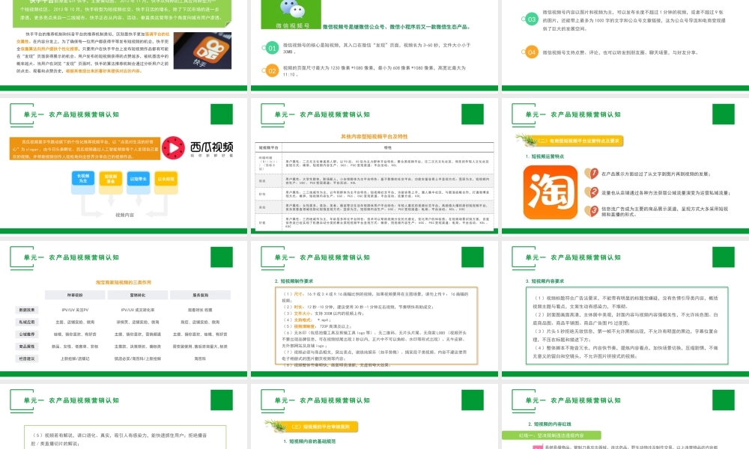Select the blue 长视频为主 flowchart box
This screenshot has width=749, height=449.
[x=83, y=178]
